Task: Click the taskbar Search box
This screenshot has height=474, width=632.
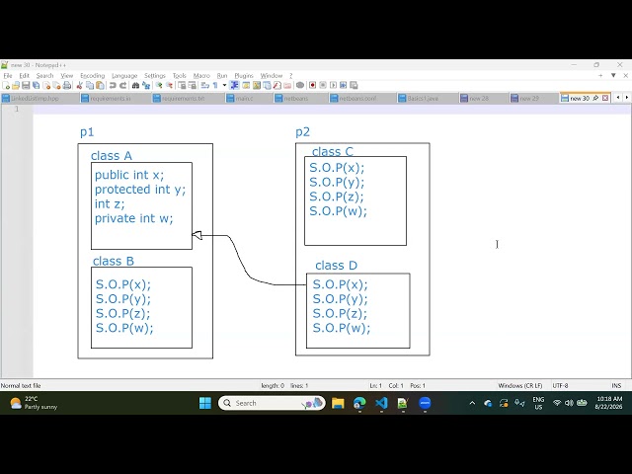Action: point(272,403)
